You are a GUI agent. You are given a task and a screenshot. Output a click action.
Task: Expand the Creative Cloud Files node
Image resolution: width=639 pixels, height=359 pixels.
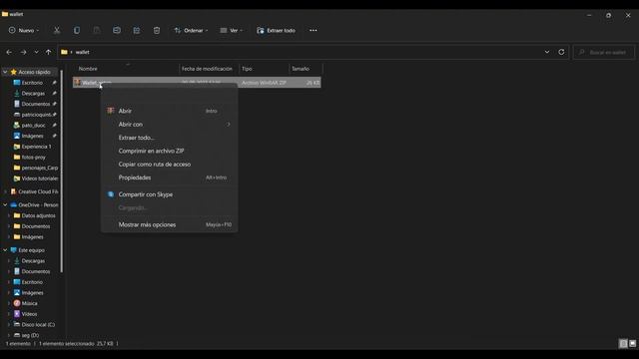(x=5, y=191)
